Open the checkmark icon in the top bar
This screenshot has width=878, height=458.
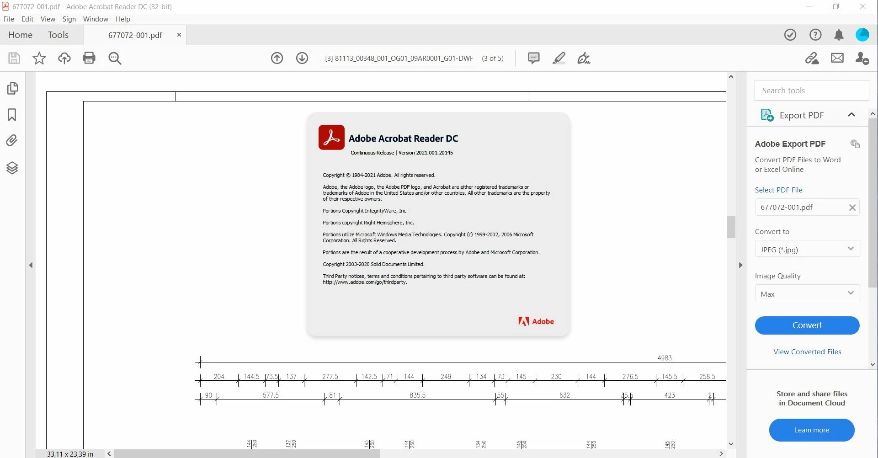(790, 35)
